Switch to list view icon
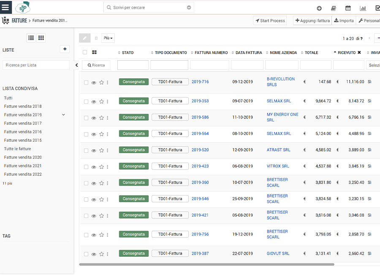380x275 pixels. tap(31, 38)
